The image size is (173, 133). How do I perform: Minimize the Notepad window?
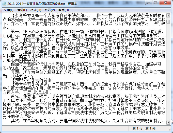coord(149,3)
